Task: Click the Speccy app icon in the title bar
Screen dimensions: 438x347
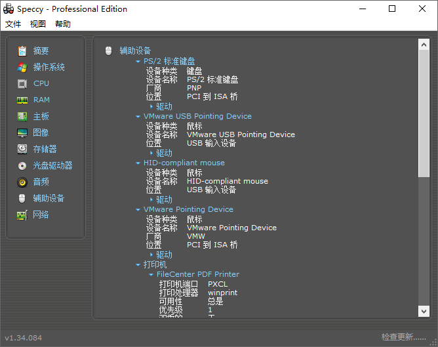Action: (x=9, y=9)
